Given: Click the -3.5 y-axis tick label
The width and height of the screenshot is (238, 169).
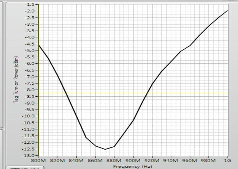Looking at the screenshot, I should [x=30, y=31].
